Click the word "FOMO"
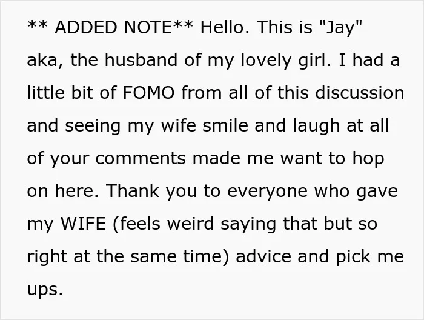 point(149,93)
